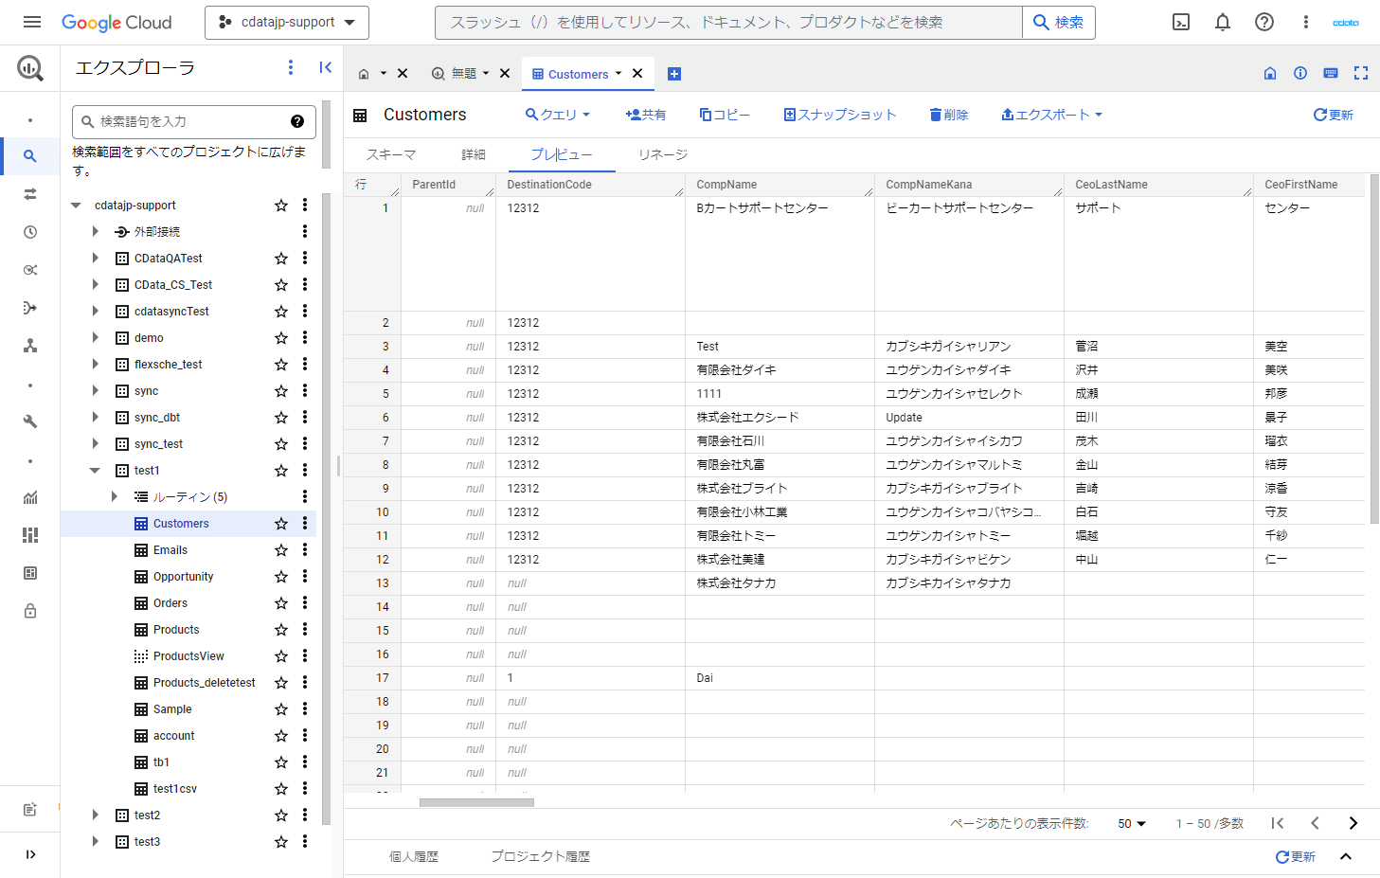Expand the test2 dataset
Viewport: 1380px width, 878px height.
(95, 815)
